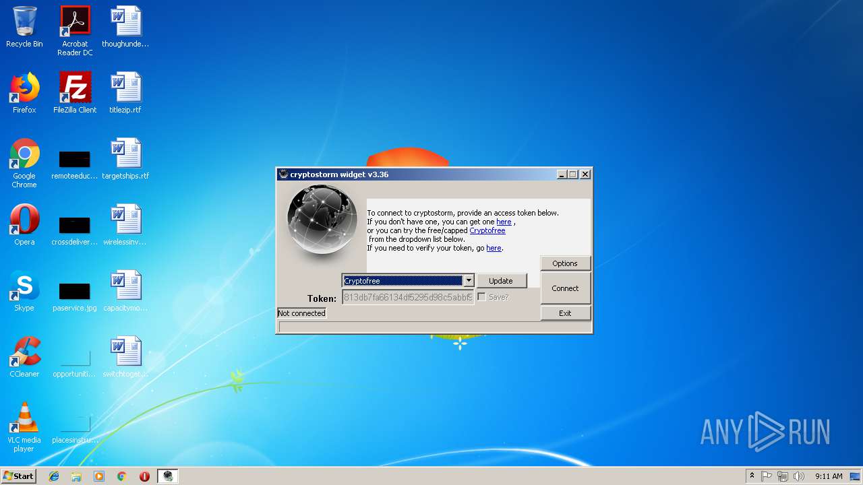Open Internet Explorer from the taskbar

pyautogui.click(x=54, y=476)
